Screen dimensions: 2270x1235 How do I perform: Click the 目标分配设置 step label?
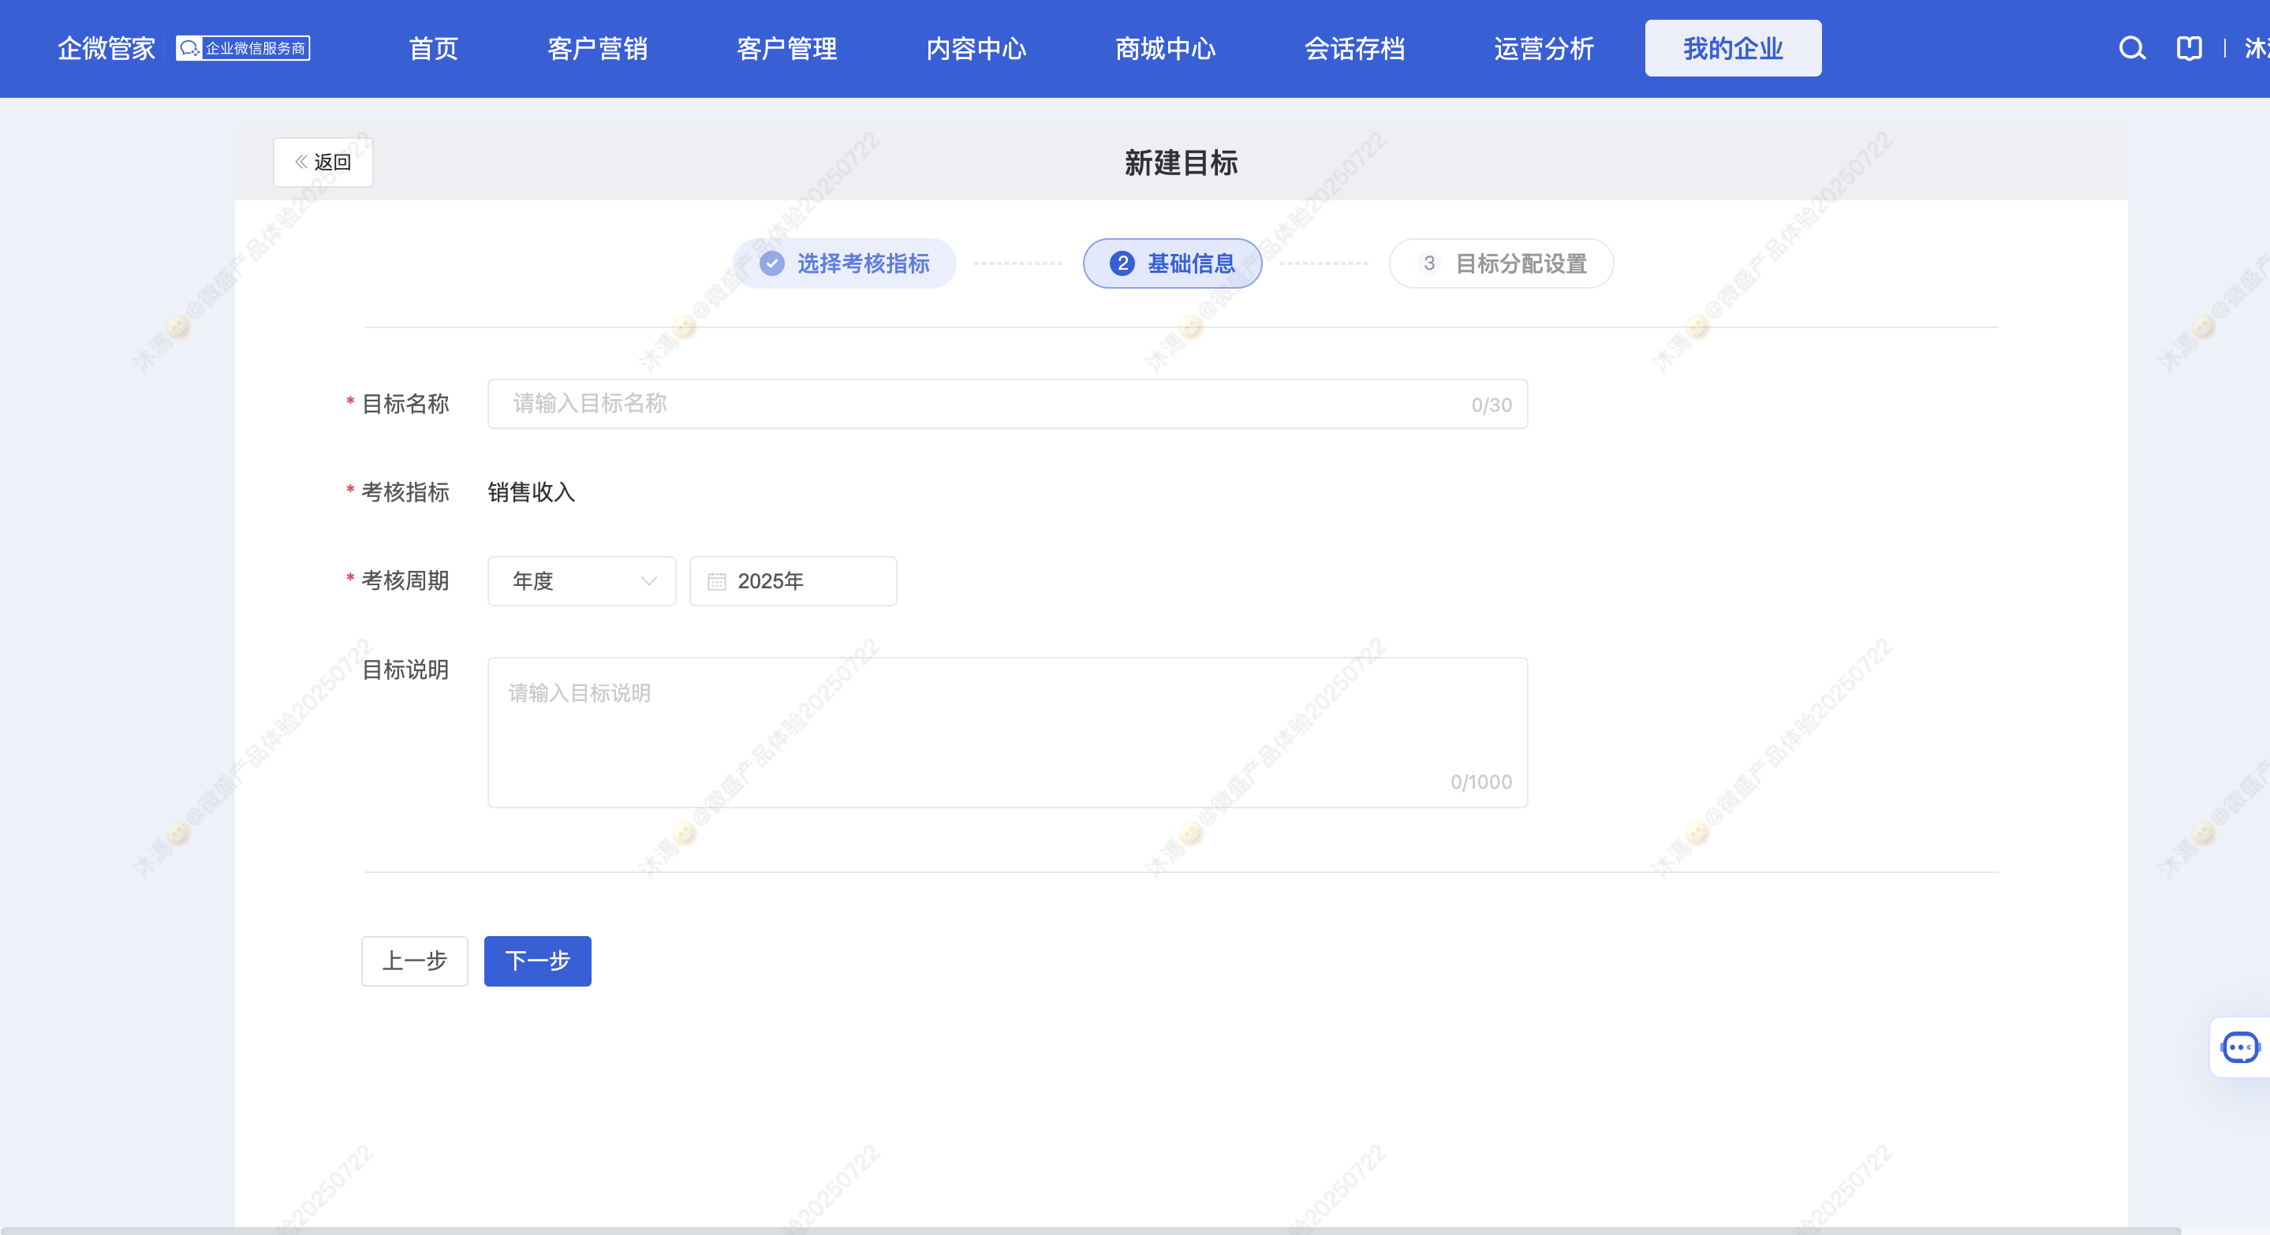(1521, 263)
